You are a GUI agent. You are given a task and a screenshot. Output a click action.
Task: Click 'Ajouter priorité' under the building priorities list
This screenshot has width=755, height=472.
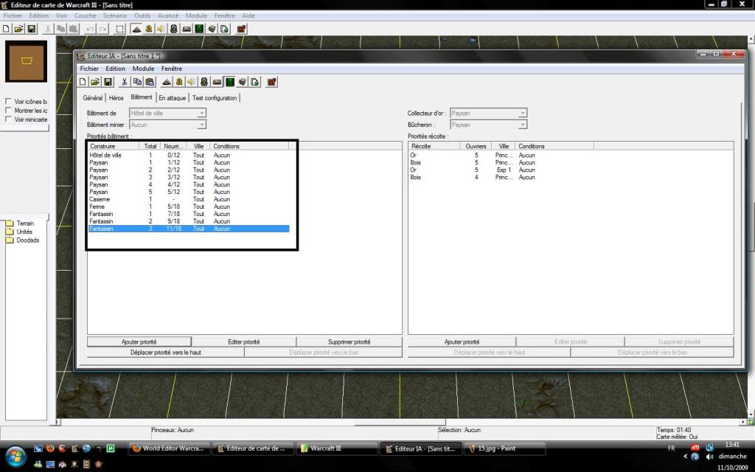point(139,342)
